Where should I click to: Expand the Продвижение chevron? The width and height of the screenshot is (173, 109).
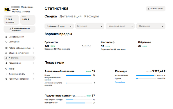click(33, 63)
